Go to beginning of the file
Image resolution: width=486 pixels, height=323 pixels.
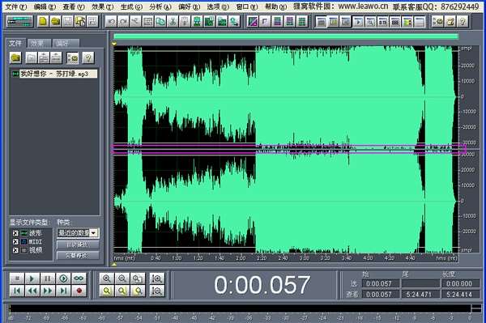[x=17, y=291]
